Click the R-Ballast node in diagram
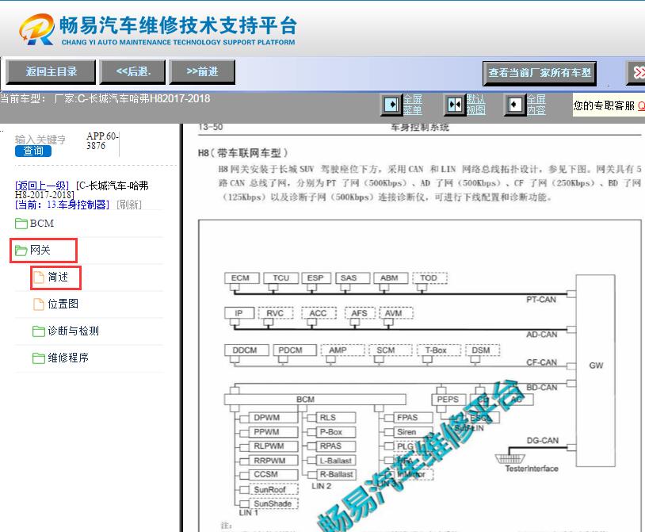 [336, 474]
